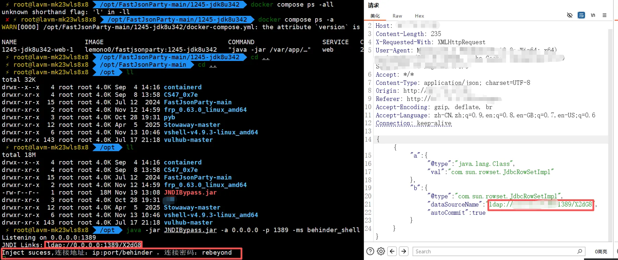Viewport: 618px width, 260px height.
Task: Click 'Listening on 0.0.0.0:1389' terminal line
Action: [x=49, y=238]
